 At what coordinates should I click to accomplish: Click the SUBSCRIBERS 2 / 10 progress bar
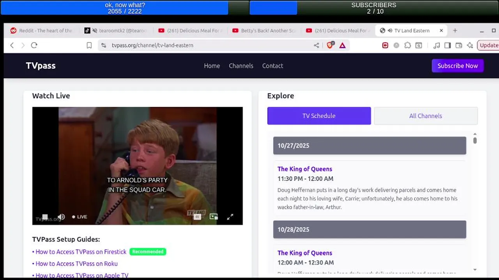(374, 8)
